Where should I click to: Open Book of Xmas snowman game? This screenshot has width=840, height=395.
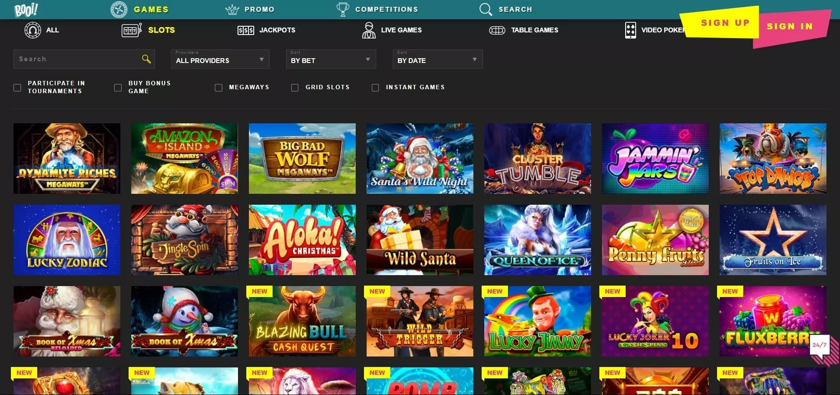185,321
